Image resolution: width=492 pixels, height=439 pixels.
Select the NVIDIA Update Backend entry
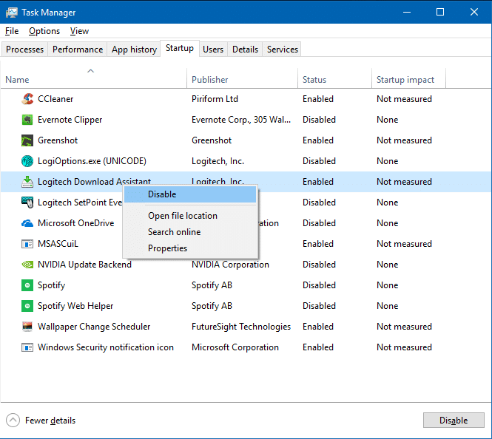pyautogui.click(x=85, y=265)
